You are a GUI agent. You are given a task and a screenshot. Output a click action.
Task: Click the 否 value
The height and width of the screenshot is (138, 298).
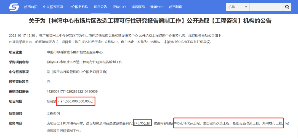pyautogui.click(x=48, y=82)
